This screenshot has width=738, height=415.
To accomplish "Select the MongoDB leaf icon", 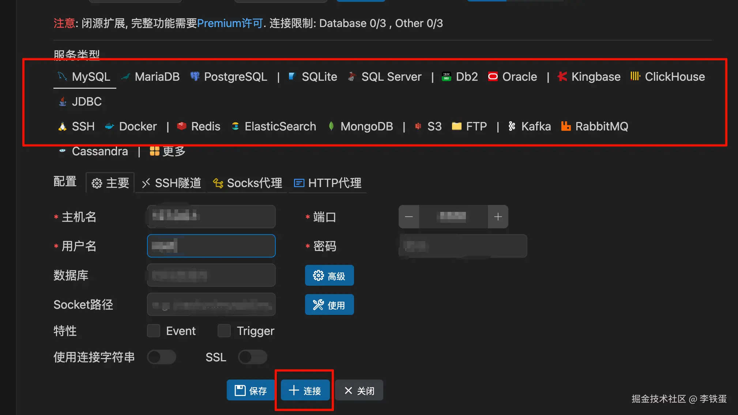I will tap(331, 126).
